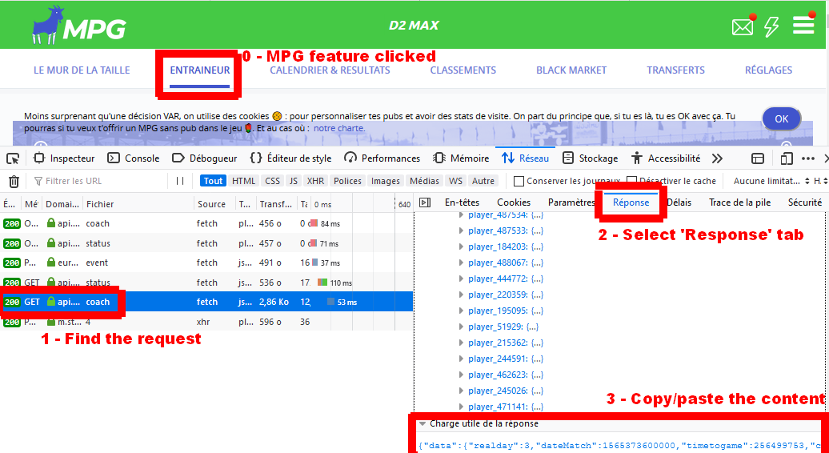Open the En-têtes request tab

point(462,202)
